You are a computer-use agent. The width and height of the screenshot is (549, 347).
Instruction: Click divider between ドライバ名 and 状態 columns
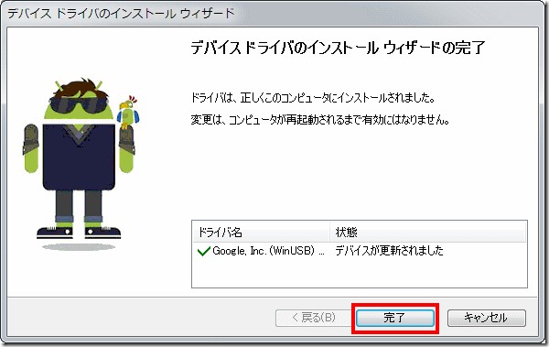click(329, 232)
